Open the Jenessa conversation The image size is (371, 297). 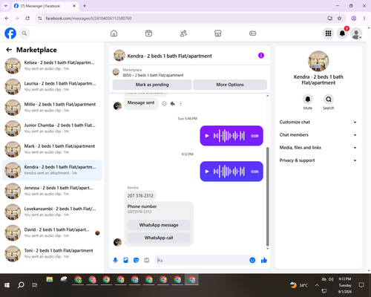52,191
